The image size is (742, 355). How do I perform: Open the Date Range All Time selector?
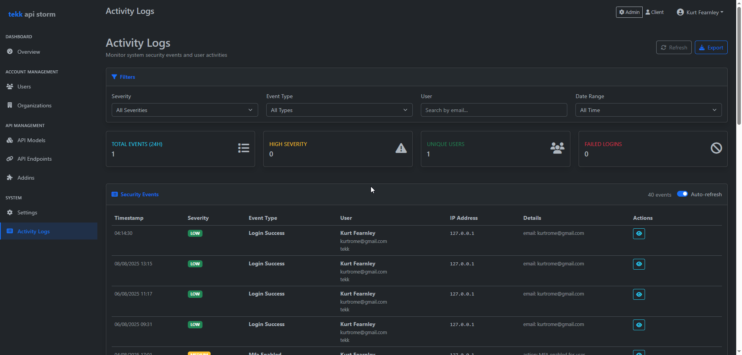tap(648, 110)
